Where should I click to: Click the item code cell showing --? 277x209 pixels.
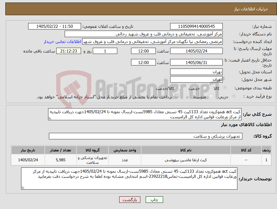tap(246, 160)
